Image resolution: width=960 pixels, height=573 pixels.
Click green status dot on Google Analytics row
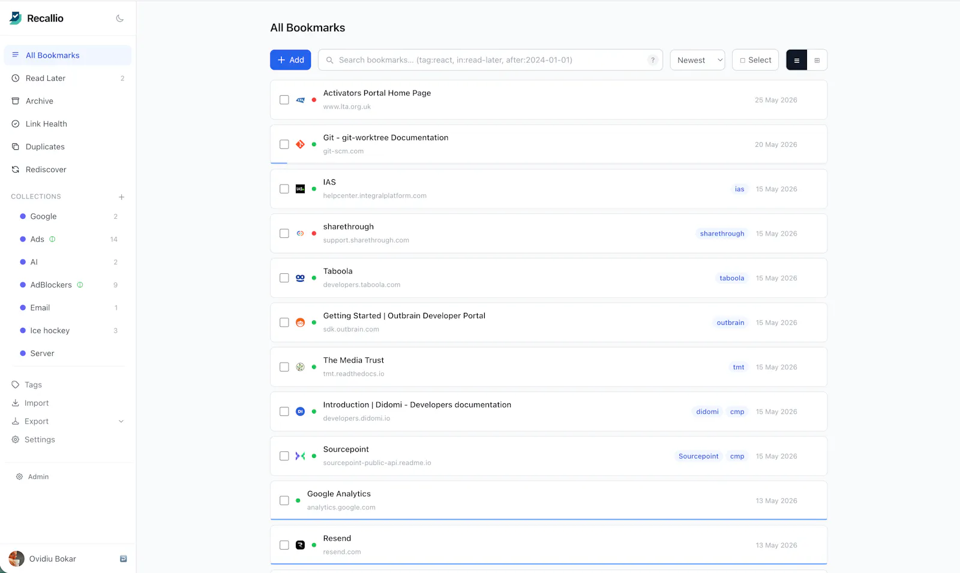coord(298,500)
